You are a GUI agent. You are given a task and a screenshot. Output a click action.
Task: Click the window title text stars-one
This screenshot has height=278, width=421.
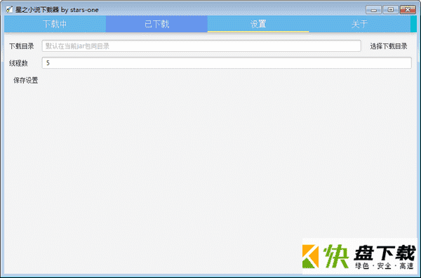pos(84,10)
